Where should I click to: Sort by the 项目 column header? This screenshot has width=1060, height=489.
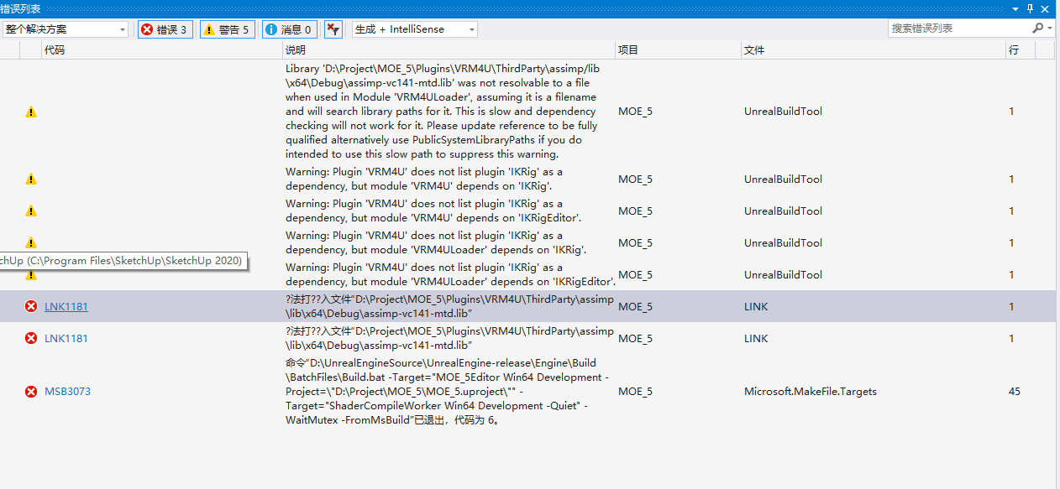tap(678, 50)
